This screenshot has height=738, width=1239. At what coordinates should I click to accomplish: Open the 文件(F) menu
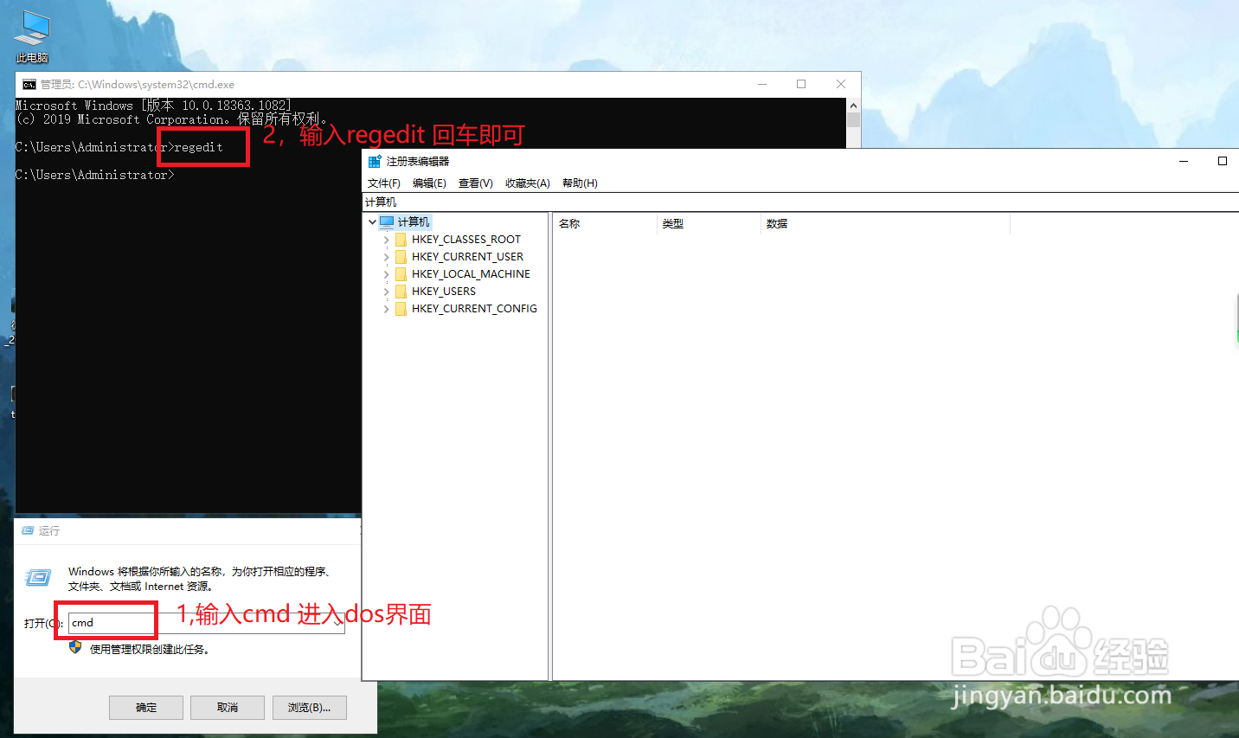pyautogui.click(x=383, y=183)
